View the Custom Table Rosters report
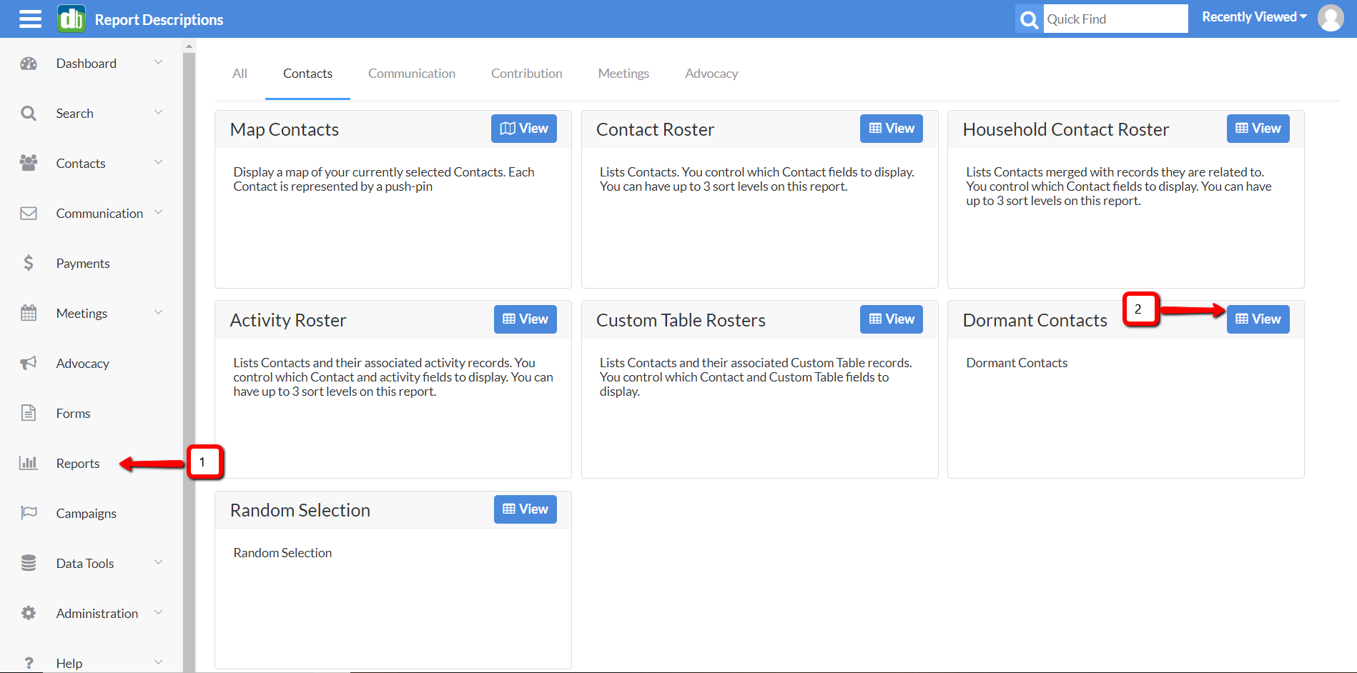 pos(892,319)
